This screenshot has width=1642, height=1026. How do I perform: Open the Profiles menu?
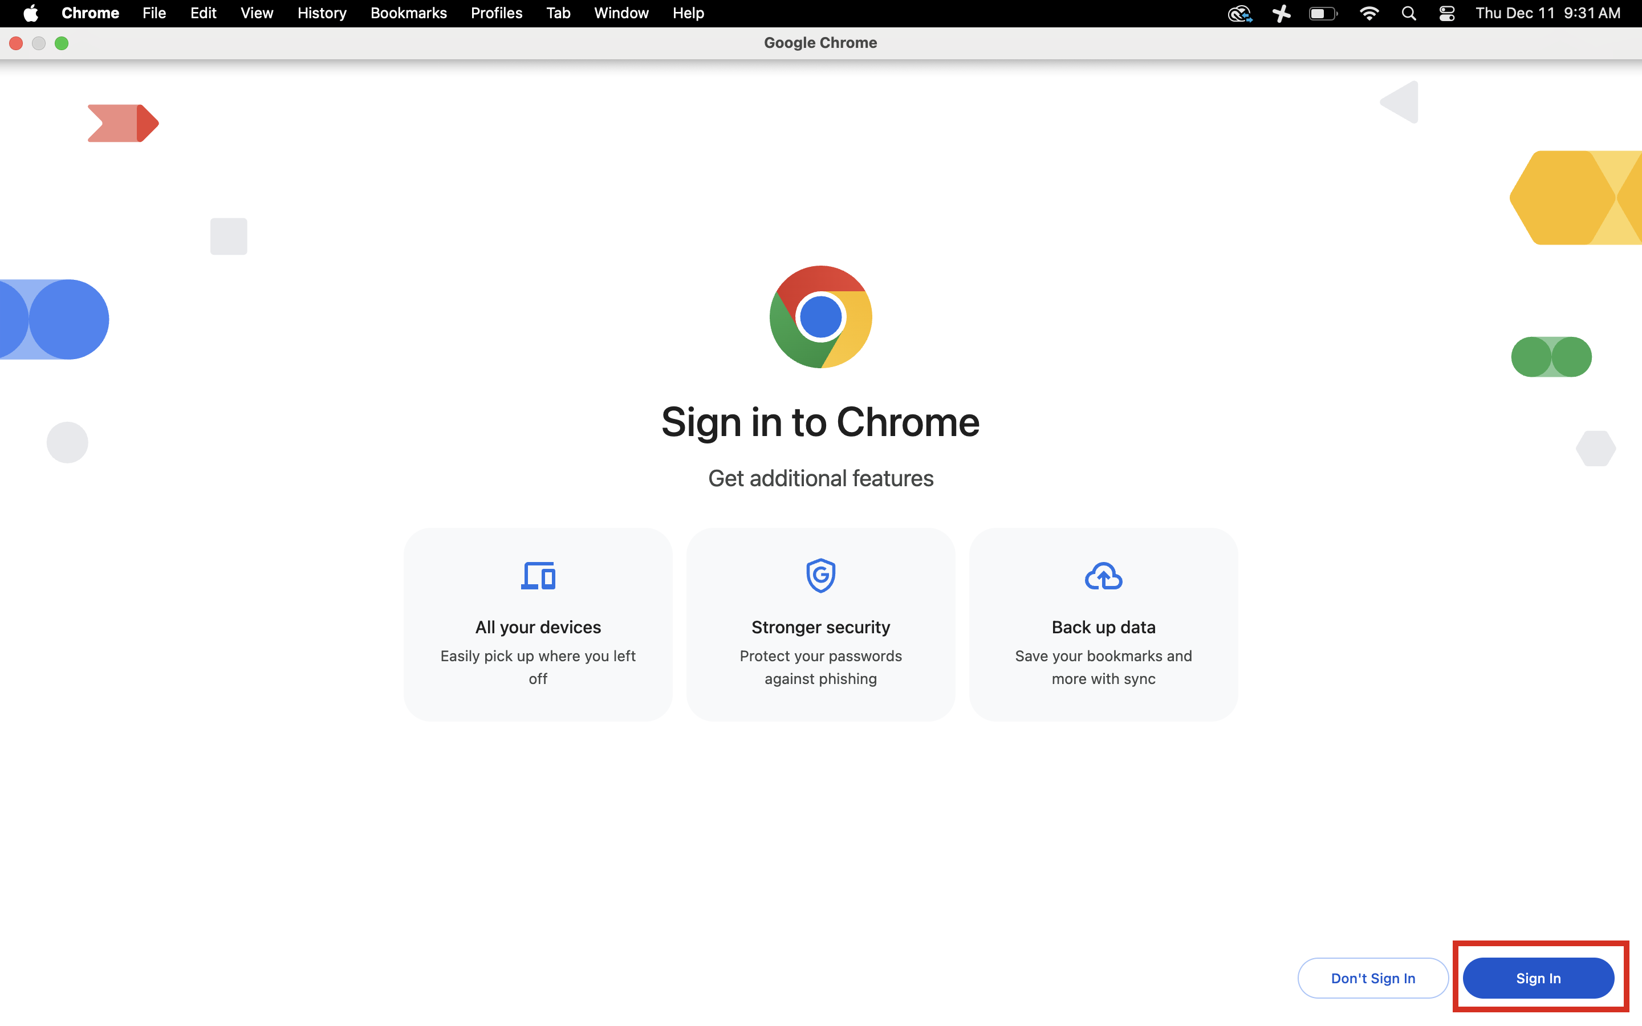pyautogui.click(x=496, y=13)
